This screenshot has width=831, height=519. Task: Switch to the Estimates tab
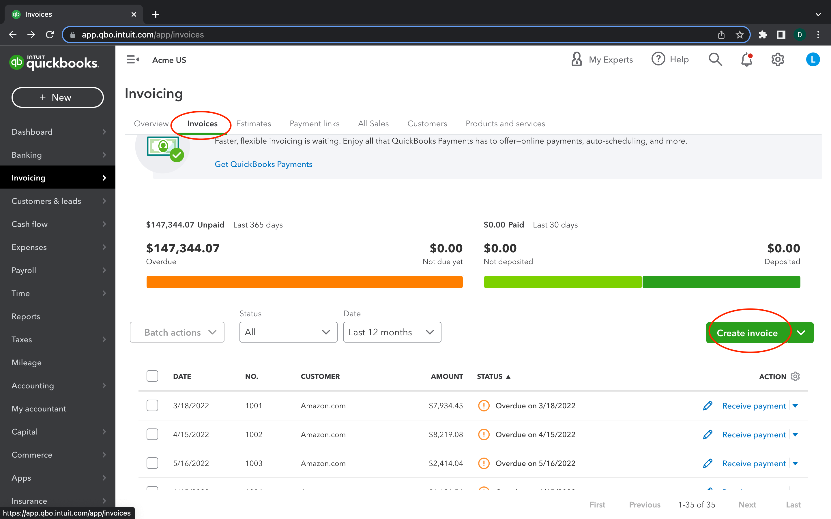point(253,124)
